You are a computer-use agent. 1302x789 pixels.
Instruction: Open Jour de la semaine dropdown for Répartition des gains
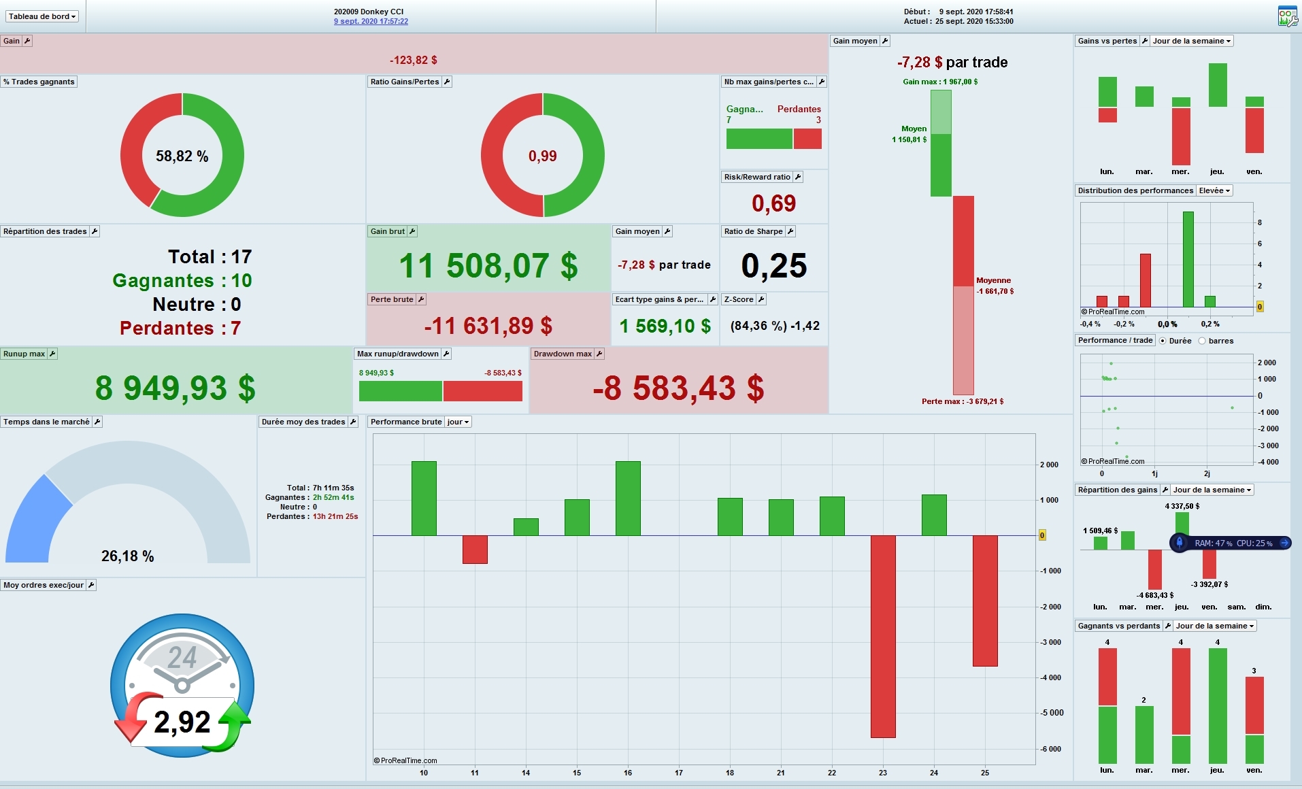[1212, 490]
